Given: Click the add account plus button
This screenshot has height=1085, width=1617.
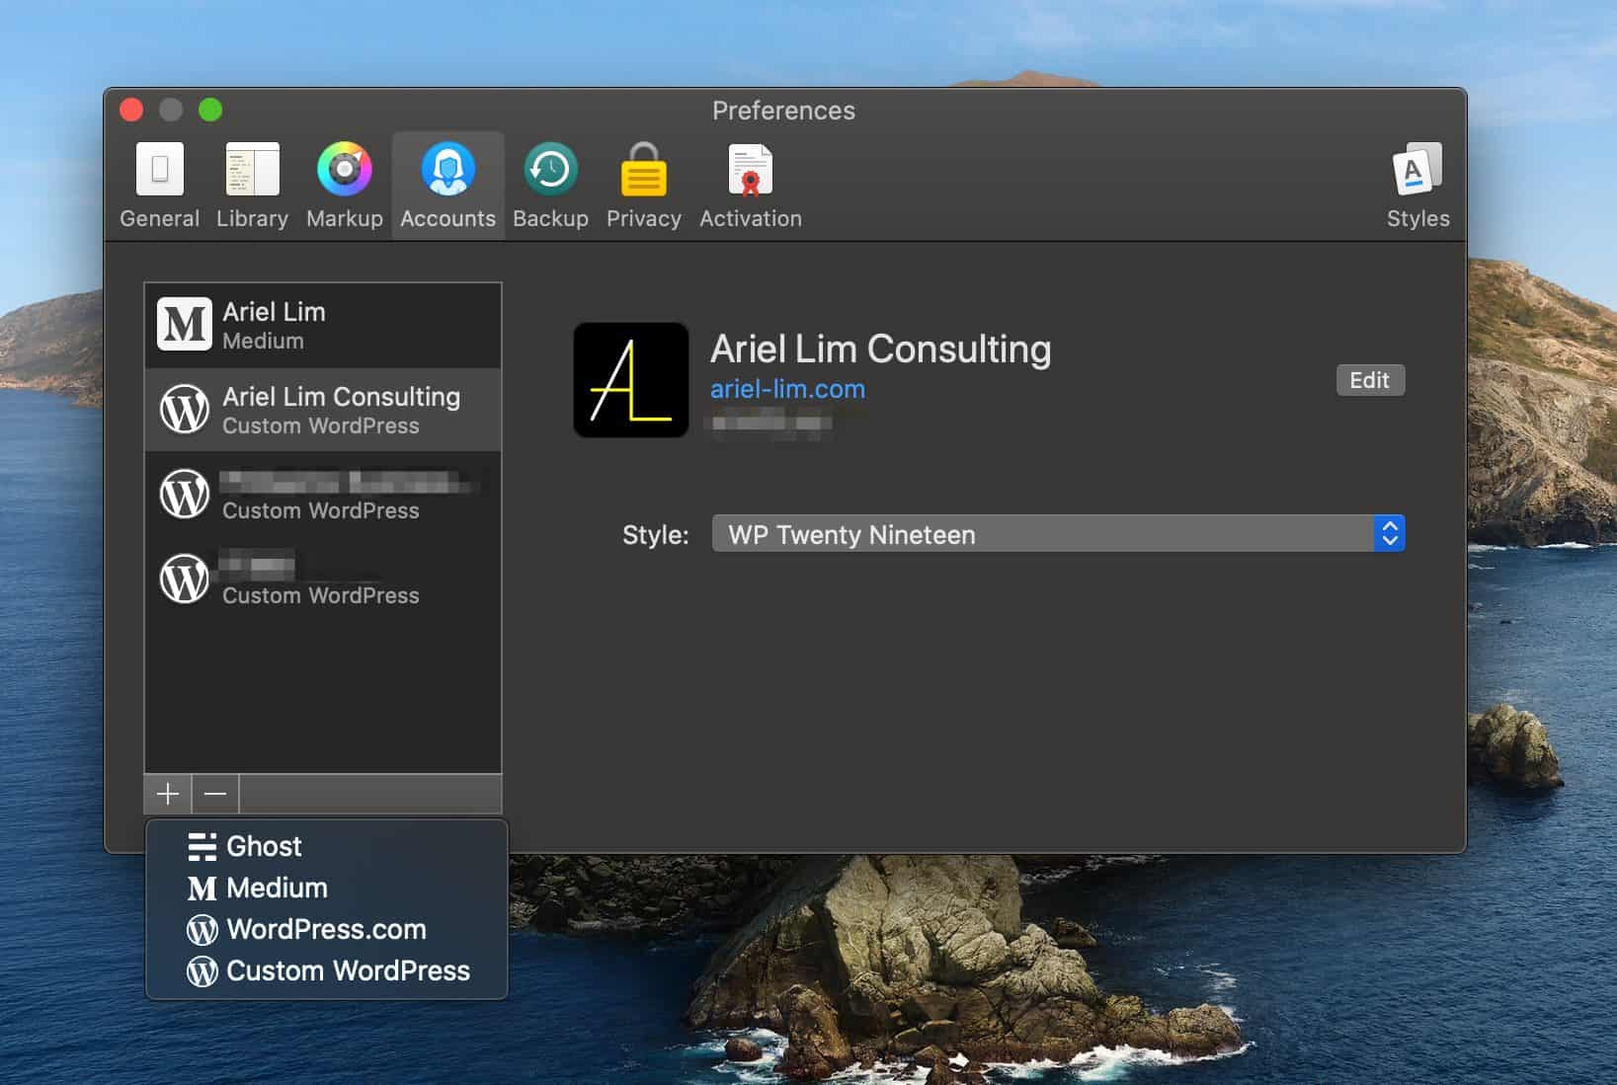Looking at the screenshot, I should click(168, 794).
